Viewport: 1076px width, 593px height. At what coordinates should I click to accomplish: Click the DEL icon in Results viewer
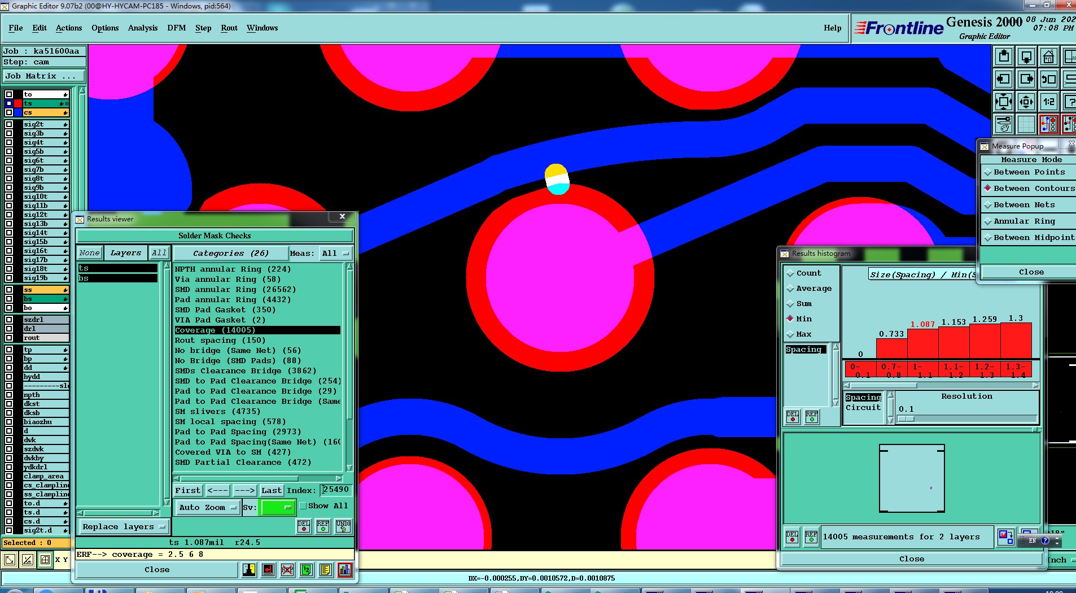pyautogui.click(x=304, y=526)
